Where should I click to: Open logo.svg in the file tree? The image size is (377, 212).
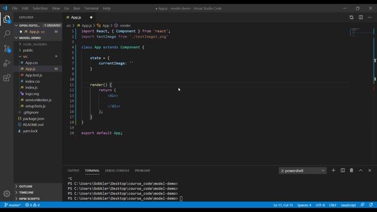coord(32,94)
